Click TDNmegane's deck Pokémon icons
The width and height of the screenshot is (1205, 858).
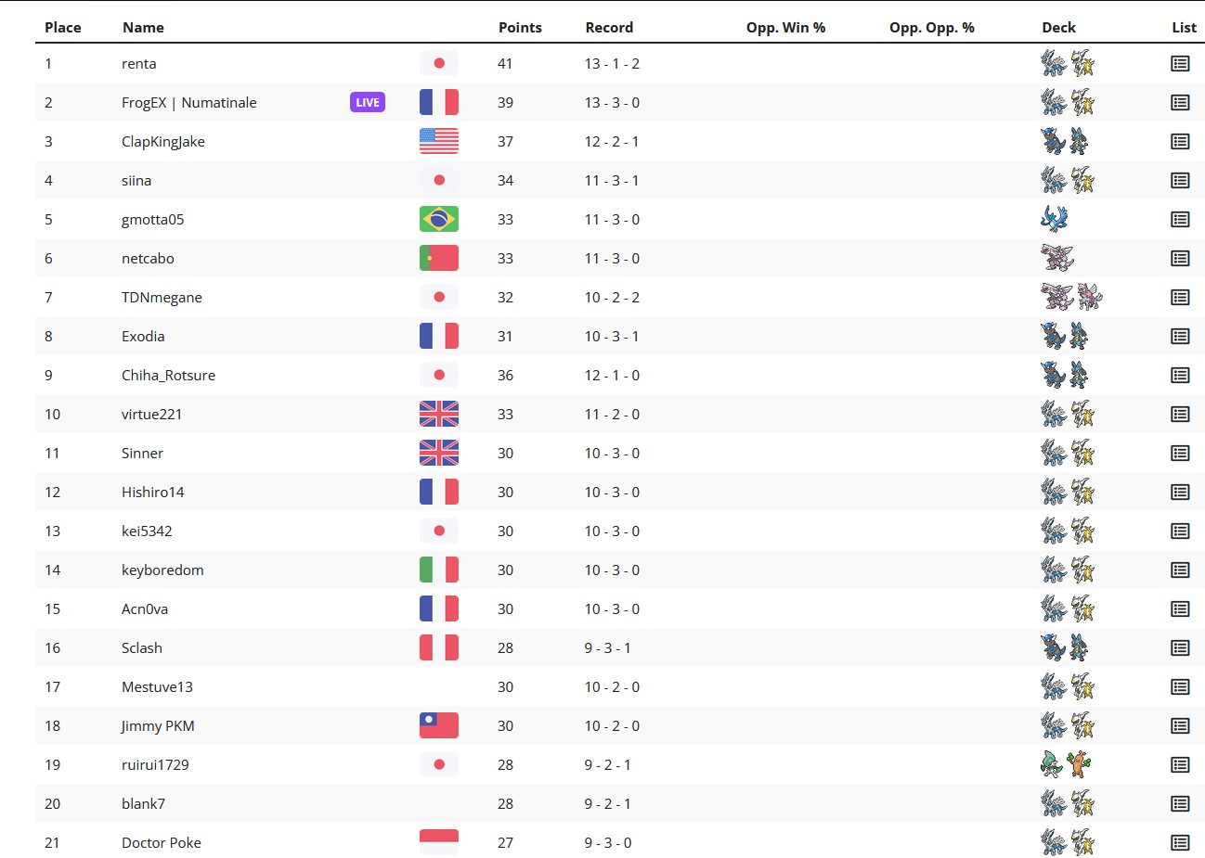(x=1071, y=297)
